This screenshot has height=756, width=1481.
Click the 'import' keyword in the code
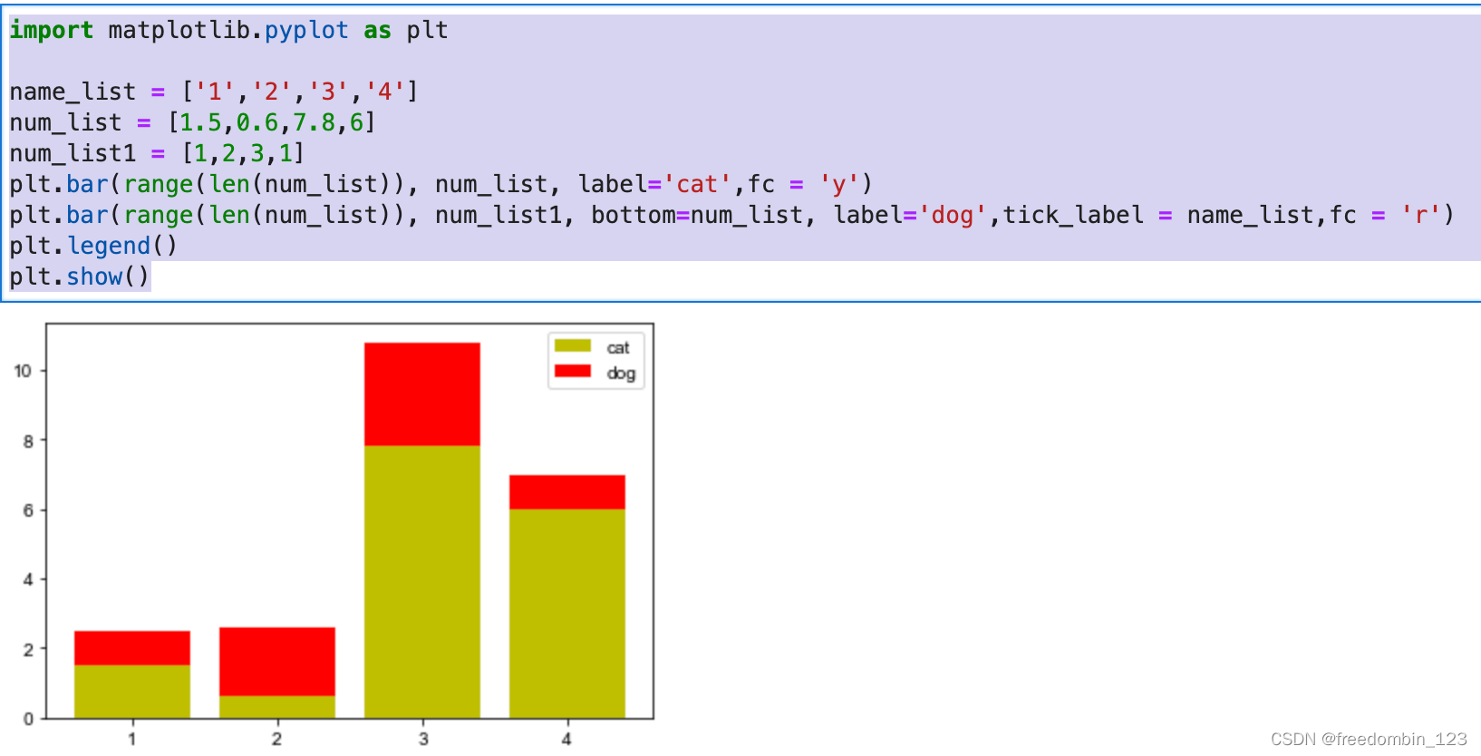point(52,30)
